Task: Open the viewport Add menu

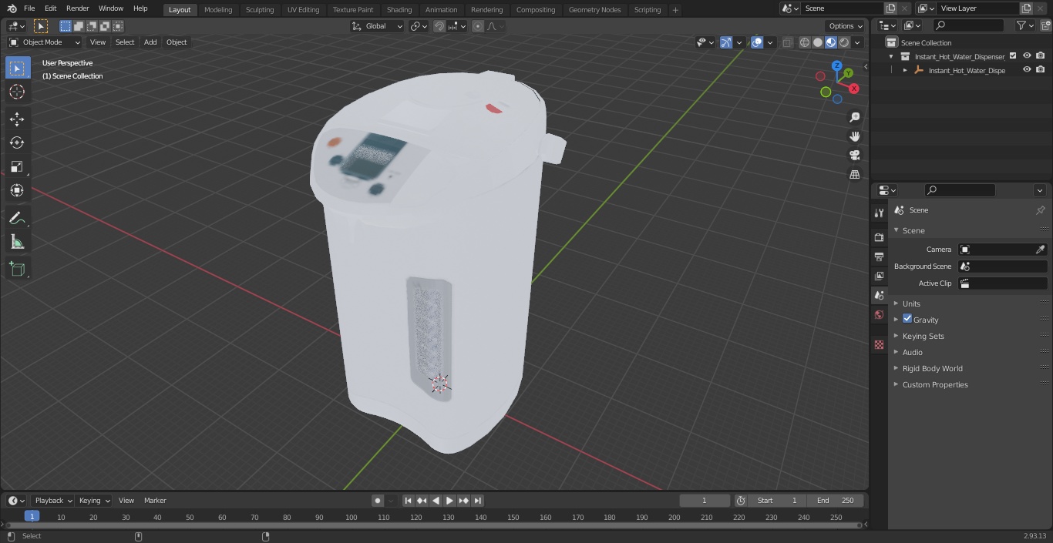Action: point(150,42)
